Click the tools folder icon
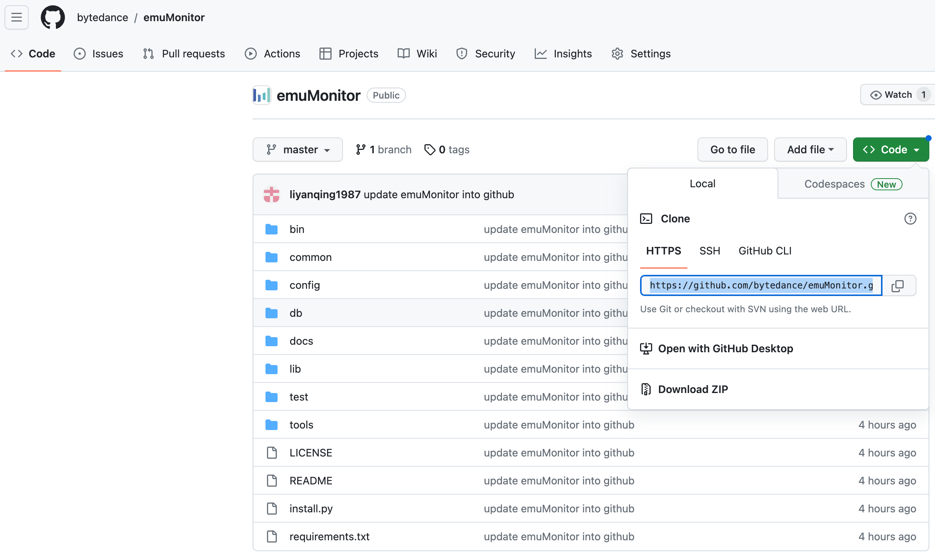The width and height of the screenshot is (935, 555). 272,425
